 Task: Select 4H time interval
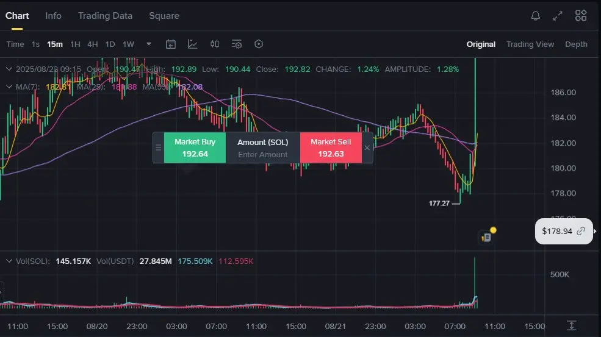[x=92, y=44]
